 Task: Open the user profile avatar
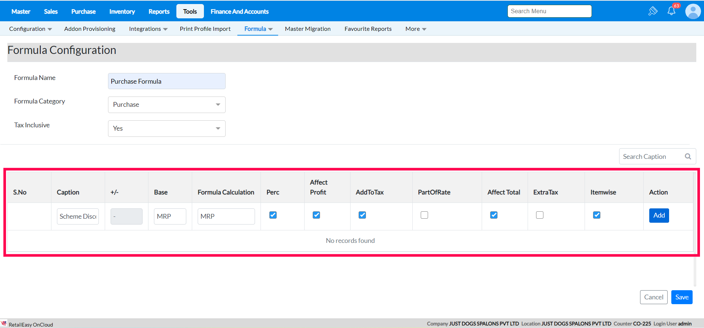click(693, 11)
